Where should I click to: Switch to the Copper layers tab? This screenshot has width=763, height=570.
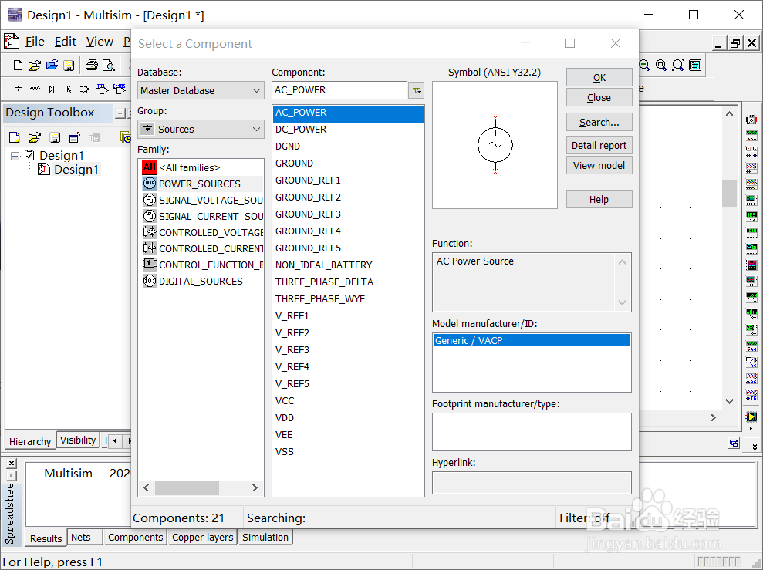pos(202,538)
